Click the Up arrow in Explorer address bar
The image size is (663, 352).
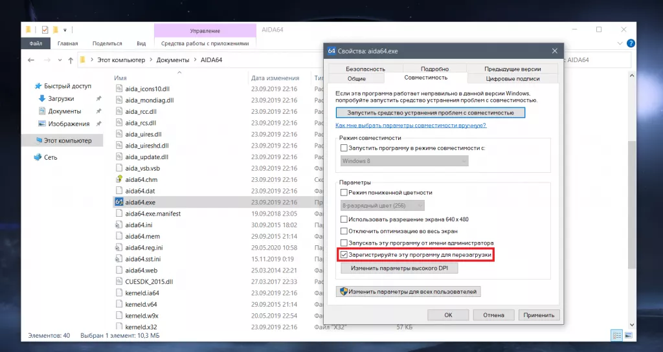70,60
